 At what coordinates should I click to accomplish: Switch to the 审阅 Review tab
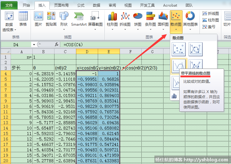(x=112, y=5)
